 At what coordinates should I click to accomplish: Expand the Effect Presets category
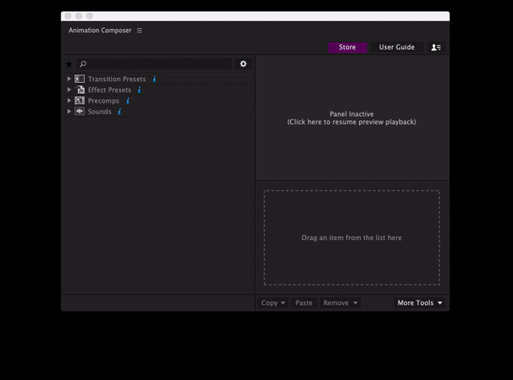click(68, 90)
